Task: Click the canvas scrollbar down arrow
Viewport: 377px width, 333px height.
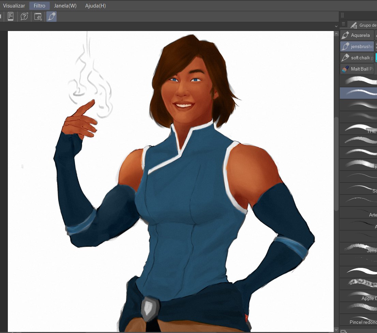Action: click(336, 329)
